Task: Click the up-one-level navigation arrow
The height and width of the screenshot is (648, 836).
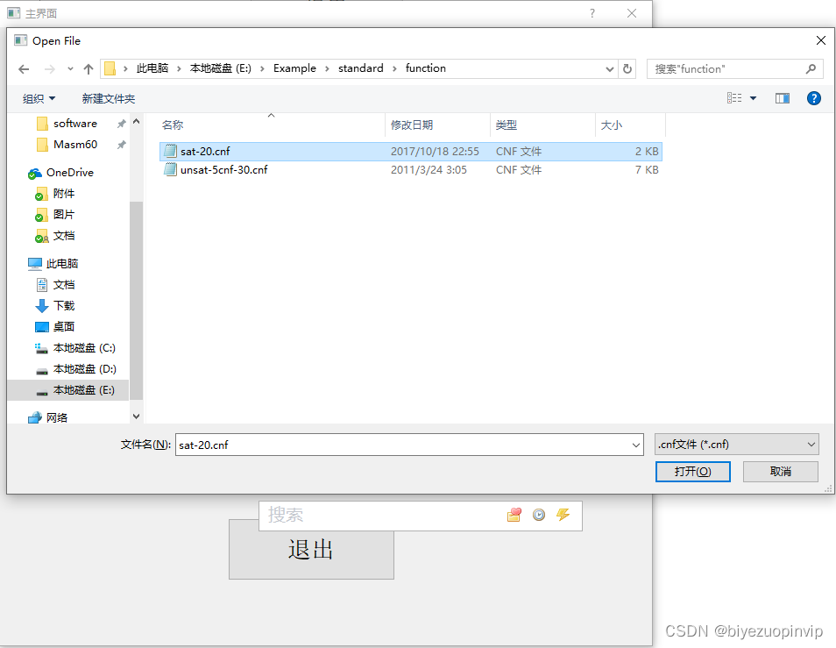Action: pos(89,68)
